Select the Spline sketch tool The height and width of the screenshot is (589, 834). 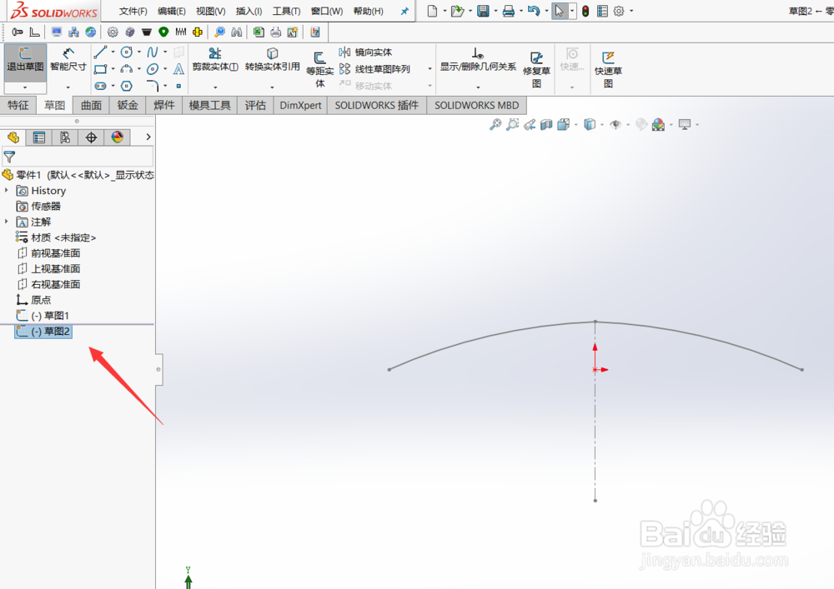(153, 52)
